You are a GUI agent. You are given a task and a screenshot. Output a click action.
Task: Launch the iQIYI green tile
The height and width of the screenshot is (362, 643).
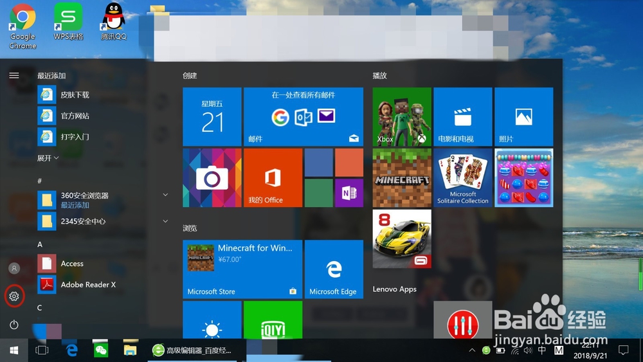(x=273, y=320)
